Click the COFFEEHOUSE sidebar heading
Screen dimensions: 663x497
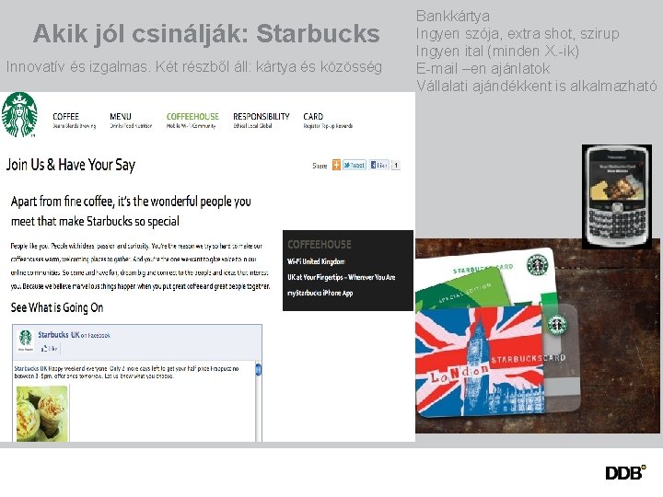320,244
